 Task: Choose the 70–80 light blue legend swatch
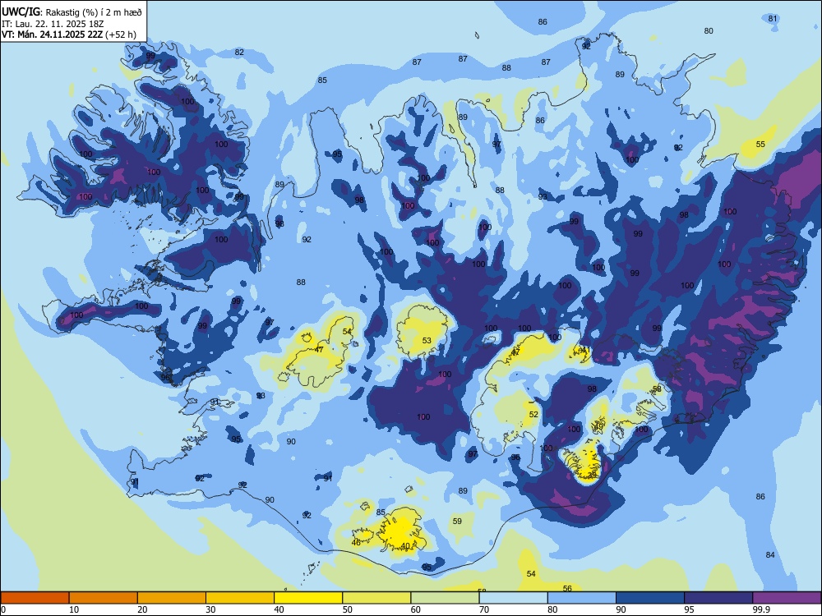514,598
